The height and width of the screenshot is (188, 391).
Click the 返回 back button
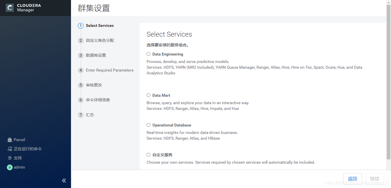pyautogui.click(x=353, y=179)
